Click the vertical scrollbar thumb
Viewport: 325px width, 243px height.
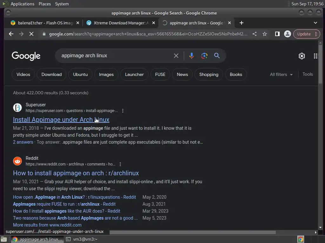coord(321,64)
